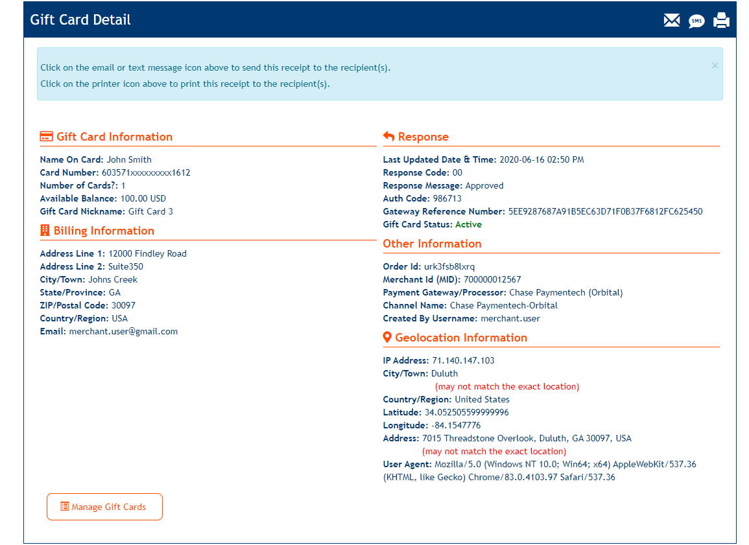
Task: Click the Other Information section heading
Action: tap(432, 244)
